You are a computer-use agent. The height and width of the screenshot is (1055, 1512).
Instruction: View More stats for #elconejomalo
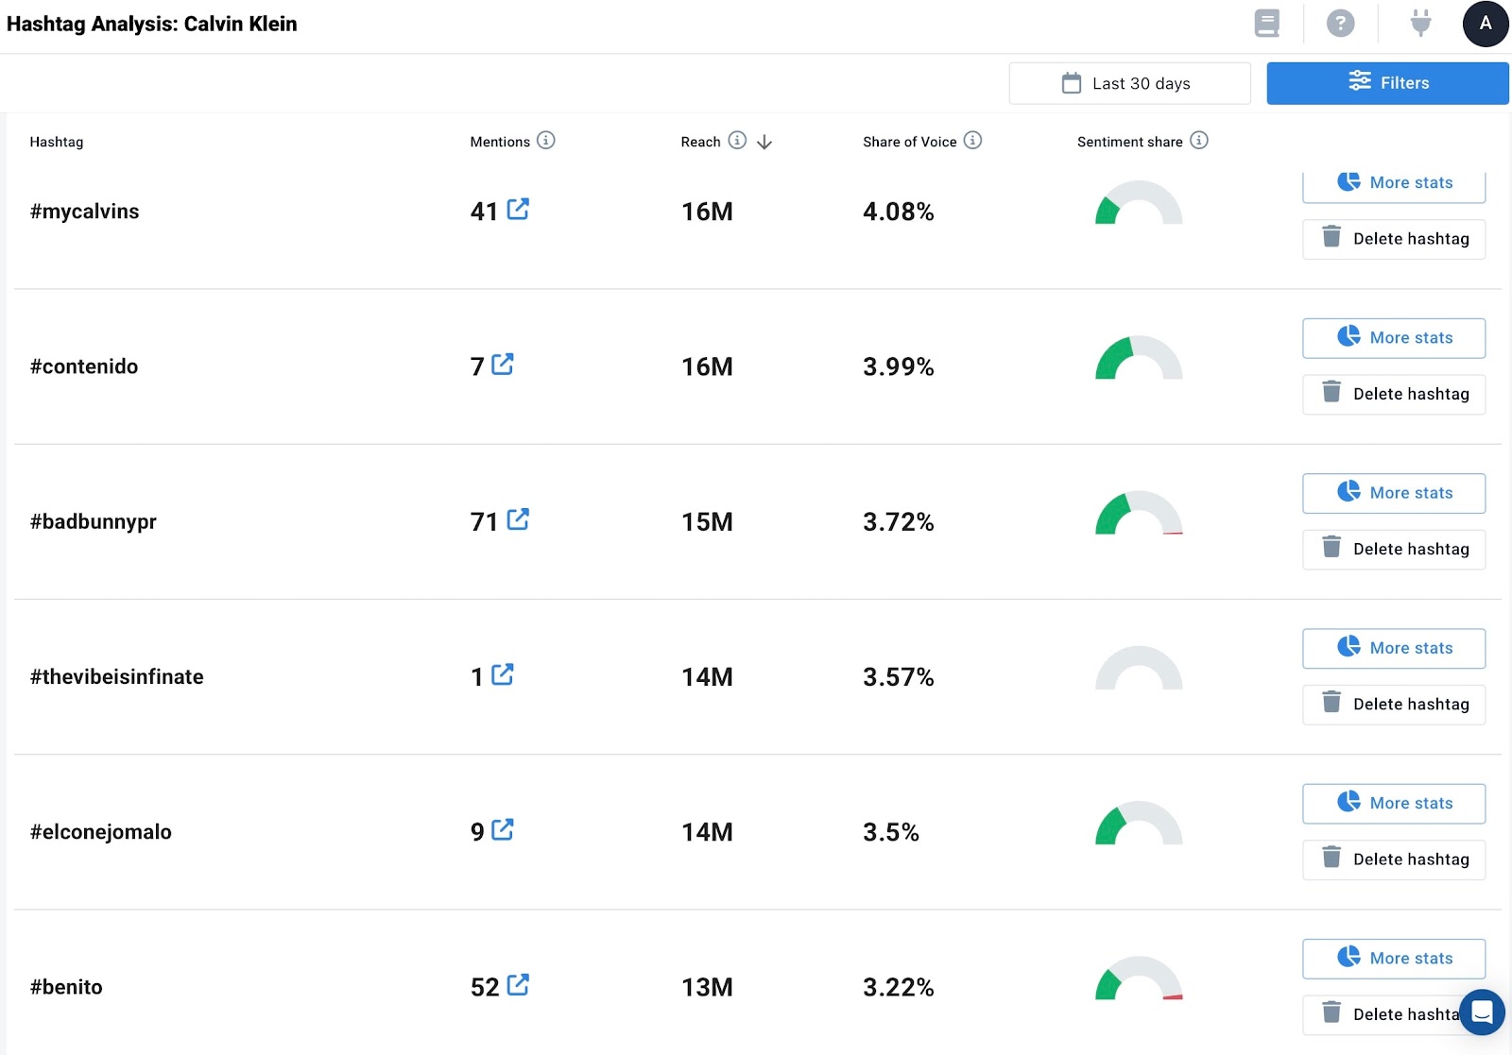click(1394, 803)
